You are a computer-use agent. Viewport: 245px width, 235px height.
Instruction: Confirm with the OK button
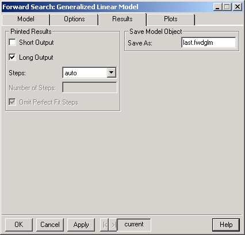[19, 225]
